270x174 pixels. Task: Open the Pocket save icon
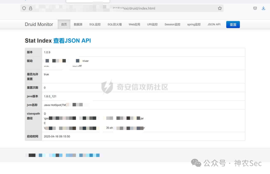coord(255,8)
